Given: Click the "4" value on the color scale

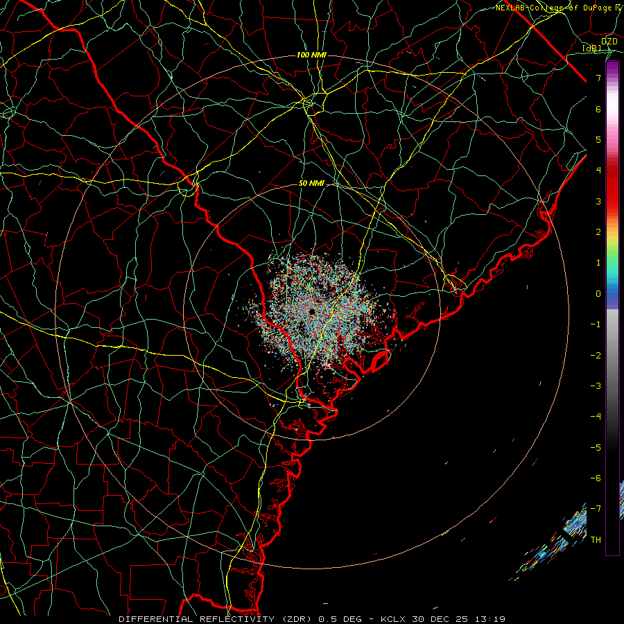Looking at the screenshot, I should click(598, 171).
